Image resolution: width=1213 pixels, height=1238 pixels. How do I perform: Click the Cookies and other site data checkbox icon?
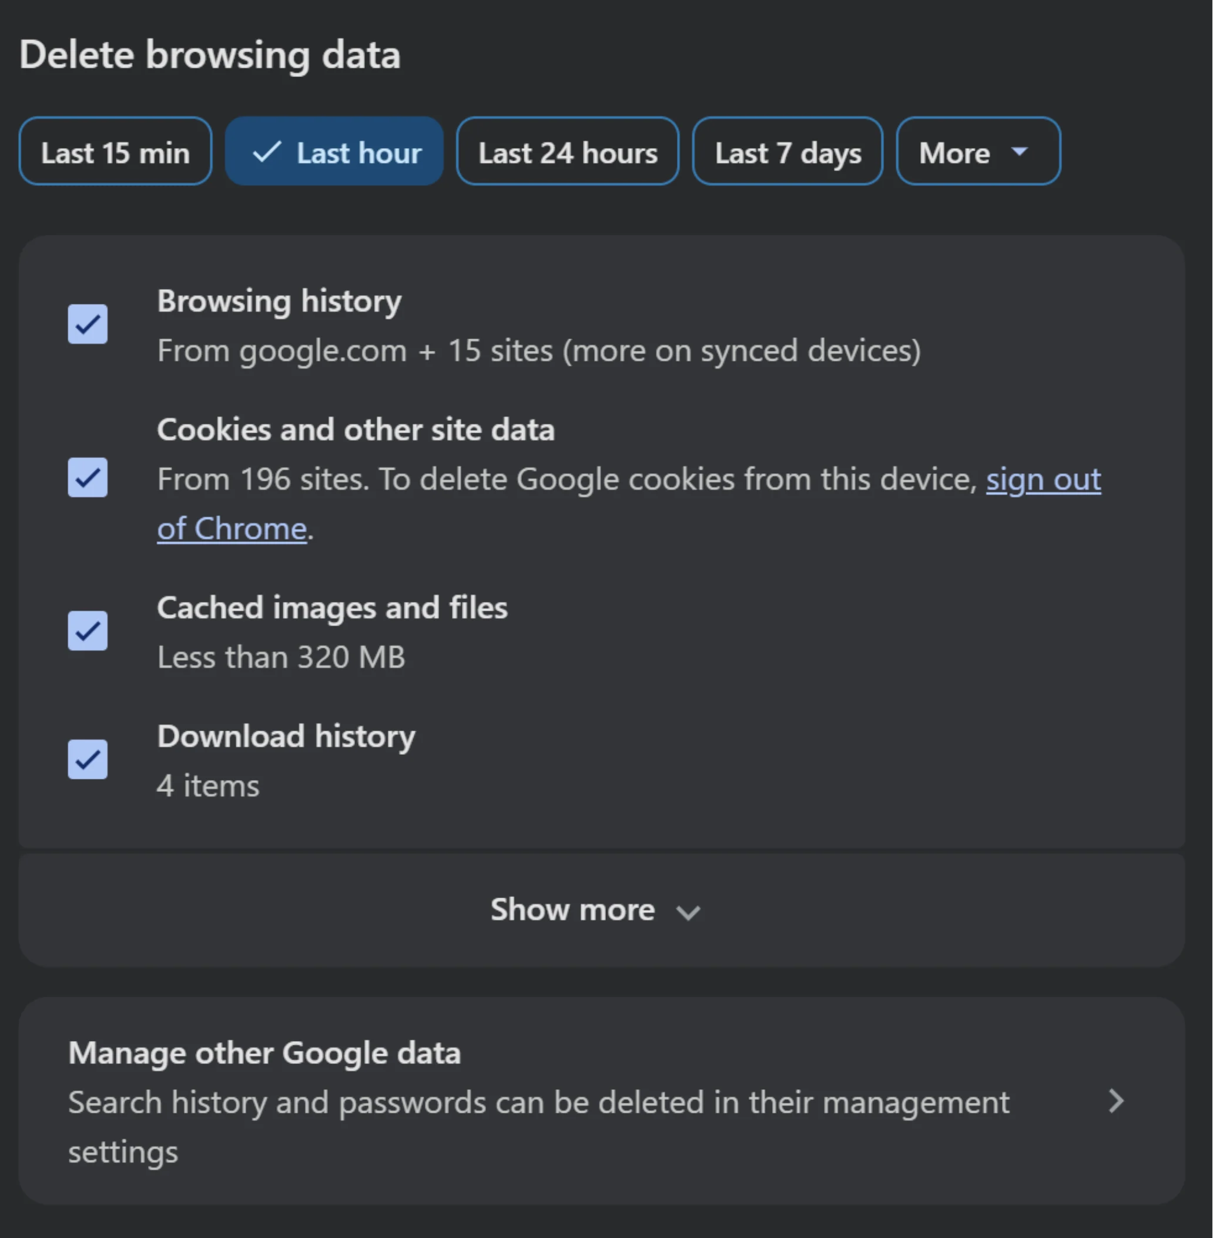tap(88, 478)
